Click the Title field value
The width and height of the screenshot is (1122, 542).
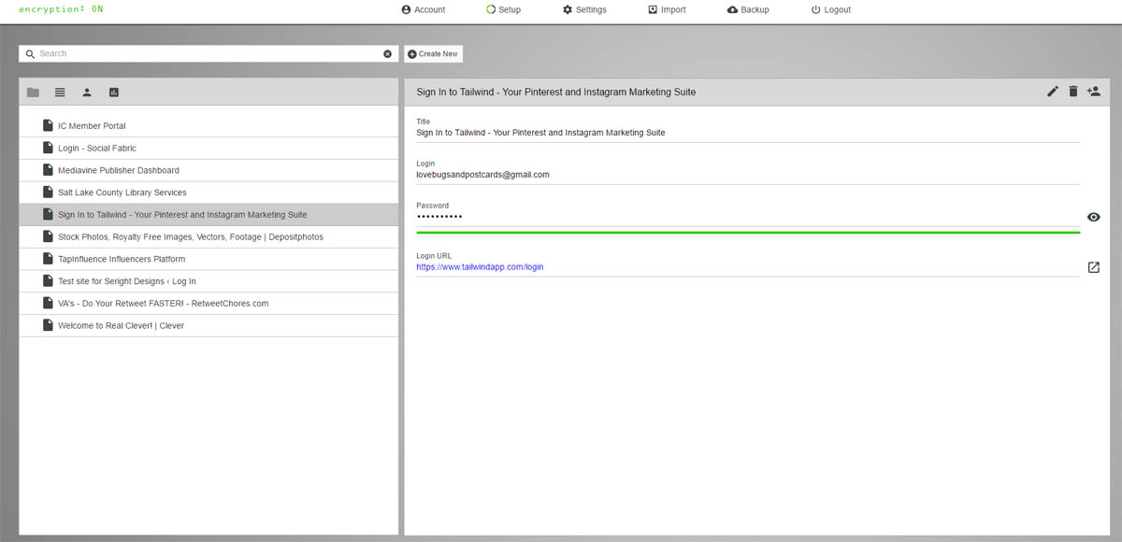pos(540,133)
